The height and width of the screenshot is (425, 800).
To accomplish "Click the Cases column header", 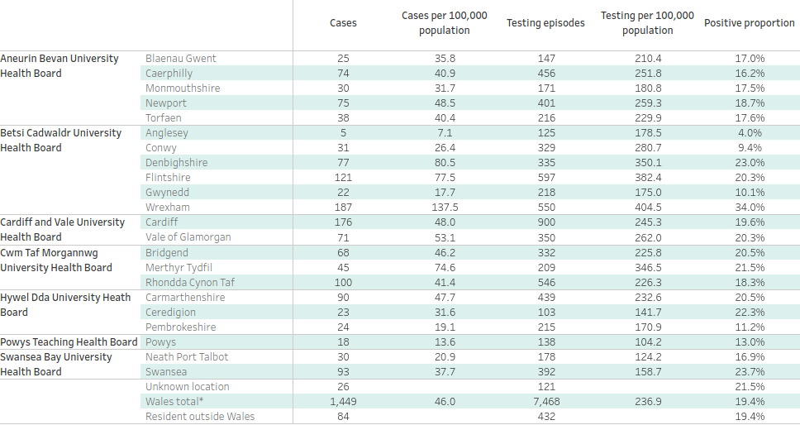I will pyautogui.click(x=343, y=23).
